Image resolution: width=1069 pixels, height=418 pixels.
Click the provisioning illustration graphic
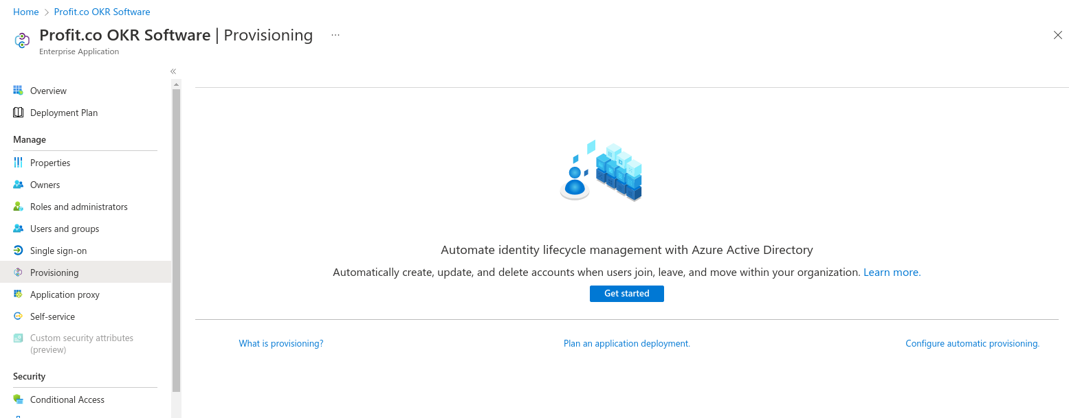601,171
